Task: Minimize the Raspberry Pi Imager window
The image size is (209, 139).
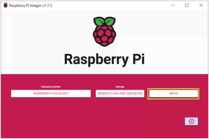Action: tap(172, 5)
